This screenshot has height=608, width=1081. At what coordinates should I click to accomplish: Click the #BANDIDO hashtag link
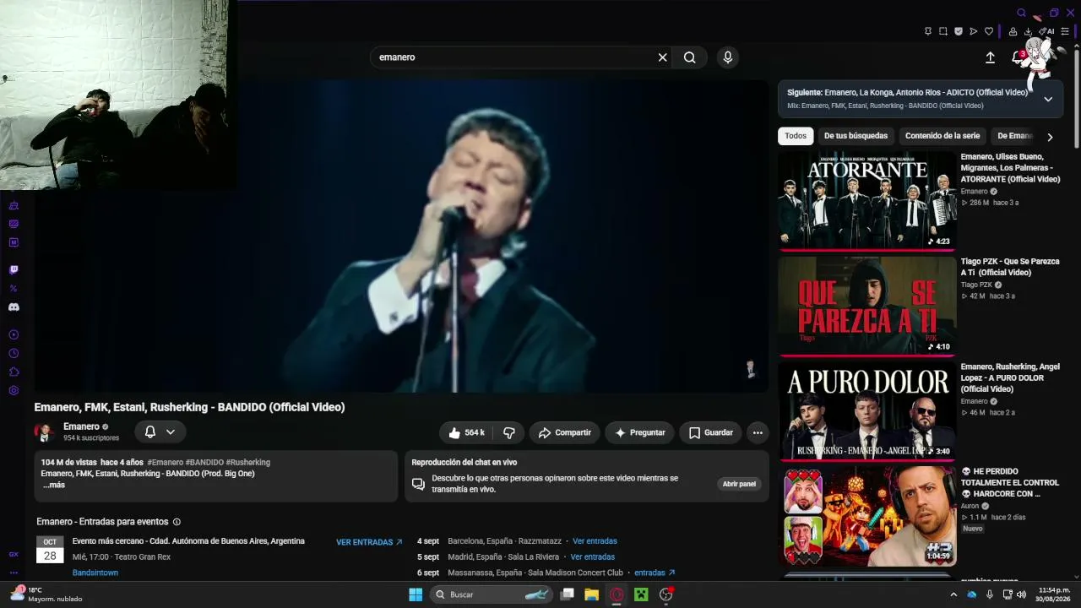[x=204, y=463]
